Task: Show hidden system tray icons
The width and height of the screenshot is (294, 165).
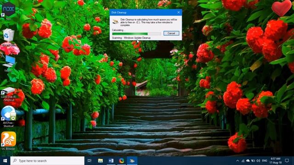Action: pos(237,161)
